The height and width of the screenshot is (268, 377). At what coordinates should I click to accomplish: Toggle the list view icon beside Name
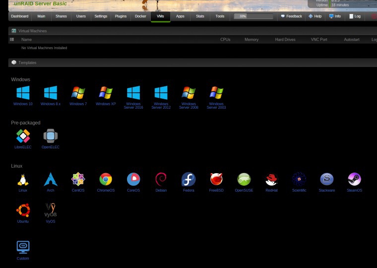tap(12, 39)
